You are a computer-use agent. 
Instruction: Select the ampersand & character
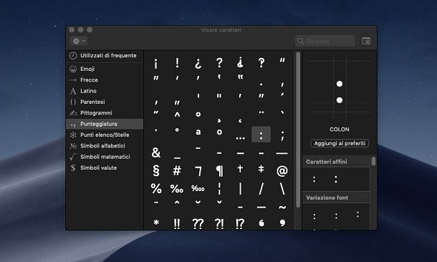[156, 152]
